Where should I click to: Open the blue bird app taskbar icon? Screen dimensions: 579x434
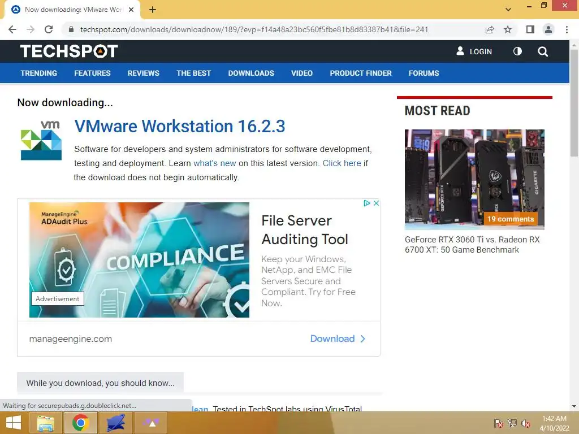click(x=115, y=423)
